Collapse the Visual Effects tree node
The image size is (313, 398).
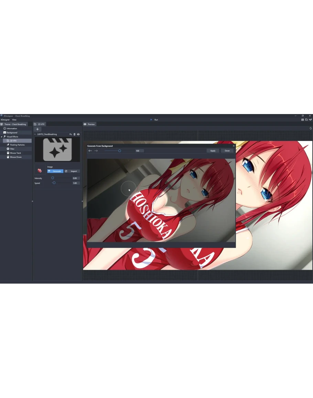(x=1, y=137)
